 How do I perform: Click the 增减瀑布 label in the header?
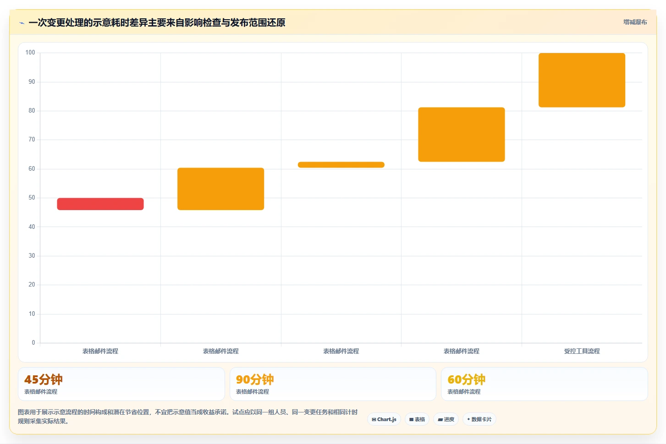pos(635,22)
